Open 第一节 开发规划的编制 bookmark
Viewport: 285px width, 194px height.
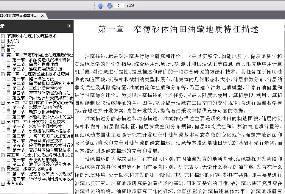click(x=35, y=160)
